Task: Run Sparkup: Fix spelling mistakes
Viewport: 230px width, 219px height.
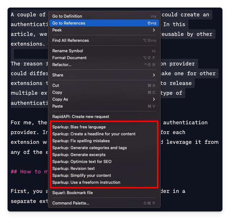Action: click(x=104, y=141)
